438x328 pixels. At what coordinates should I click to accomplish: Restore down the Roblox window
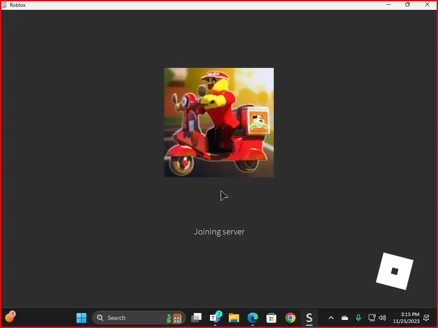[408, 4]
